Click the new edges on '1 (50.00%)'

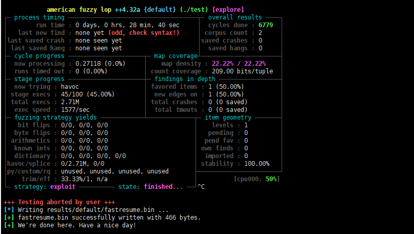click(x=226, y=94)
